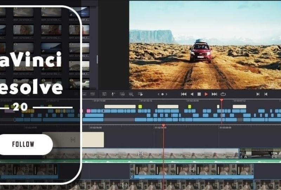Image resolution: width=281 pixels, height=190 pixels.
Task: Click the bracket icon on the desert landscape clip
Action: click(x=140, y=153)
